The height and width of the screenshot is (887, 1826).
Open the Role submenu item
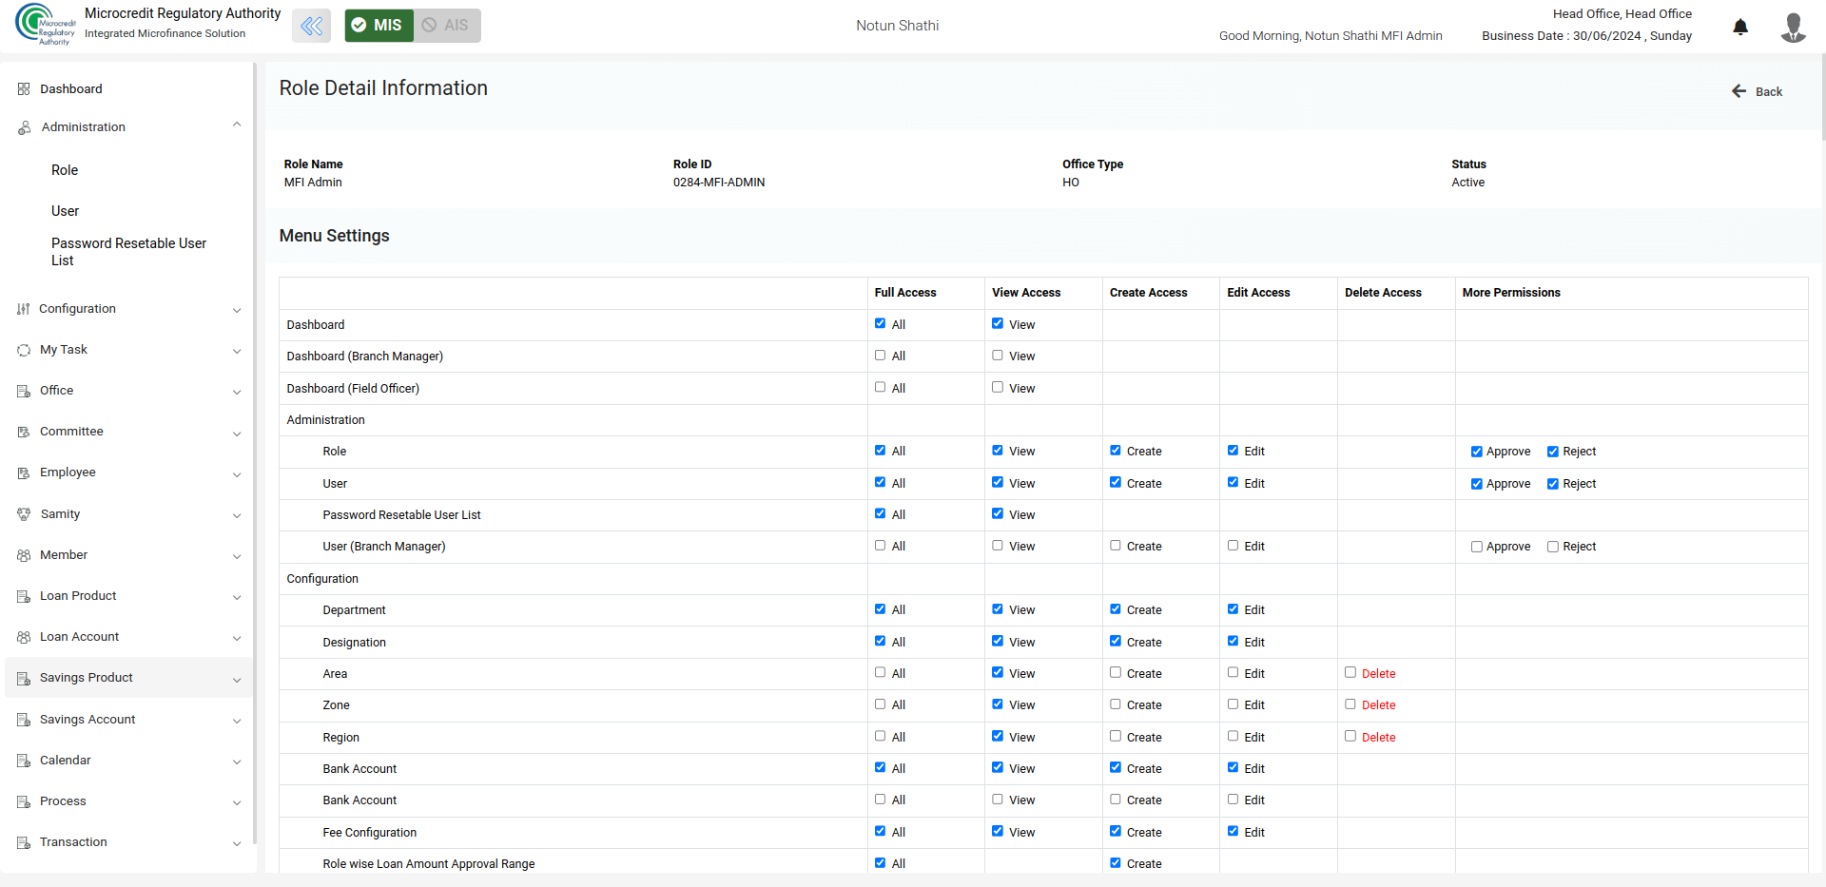pos(65,170)
